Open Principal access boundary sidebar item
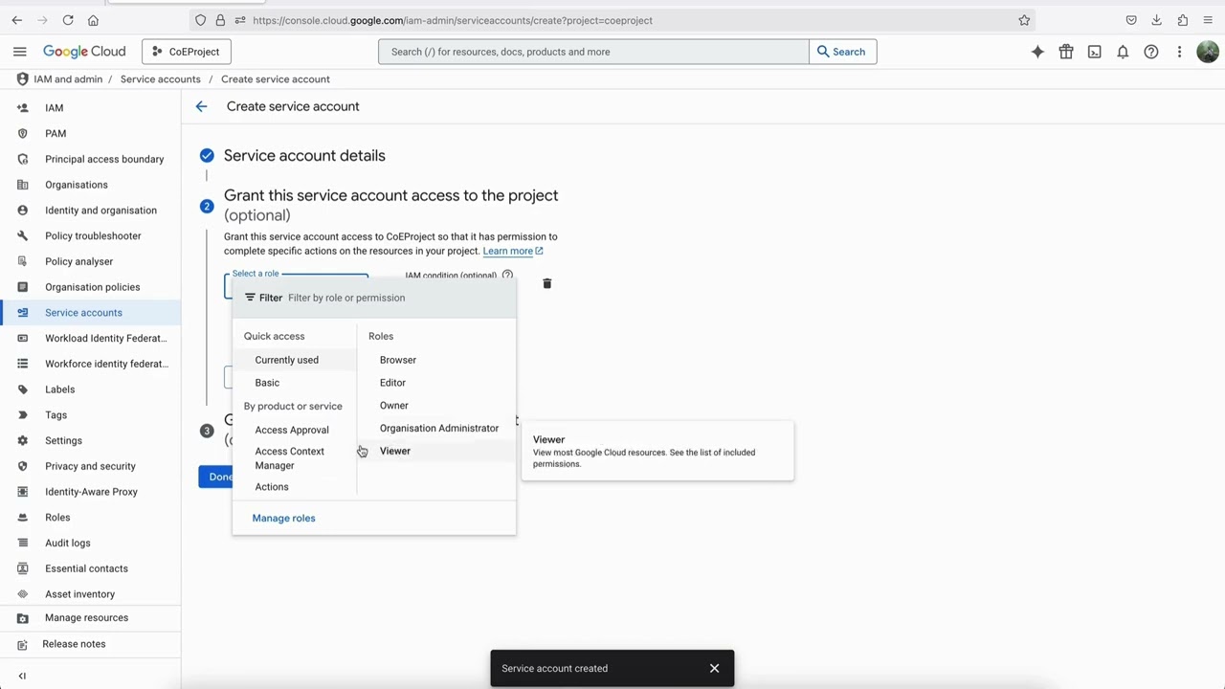The image size is (1225, 689). click(x=90, y=159)
